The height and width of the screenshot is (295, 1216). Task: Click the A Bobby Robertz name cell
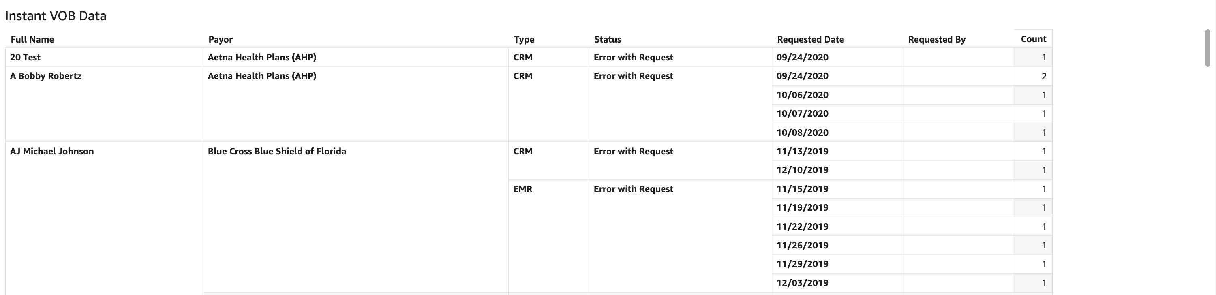pyautogui.click(x=46, y=76)
